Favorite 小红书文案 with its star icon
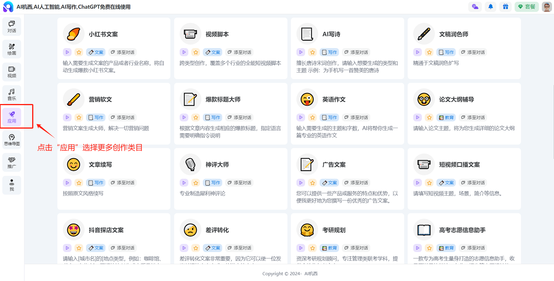Viewport: 554px width, 281px height. 79,52
